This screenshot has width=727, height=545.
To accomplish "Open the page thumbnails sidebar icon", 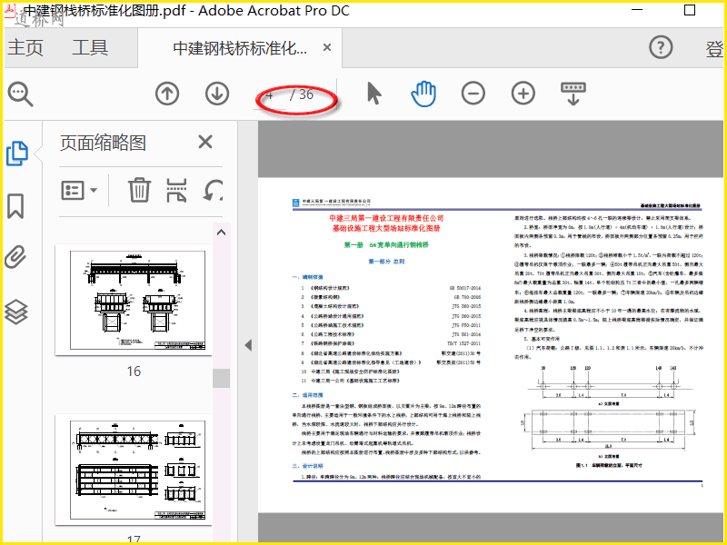I will pyautogui.click(x=17, y=154).
